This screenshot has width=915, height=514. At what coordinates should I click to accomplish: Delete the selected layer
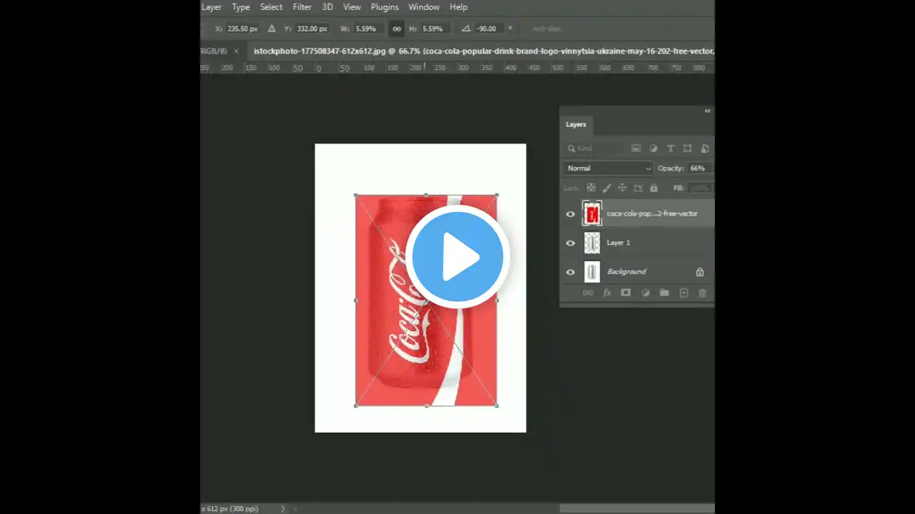(702, 293)
